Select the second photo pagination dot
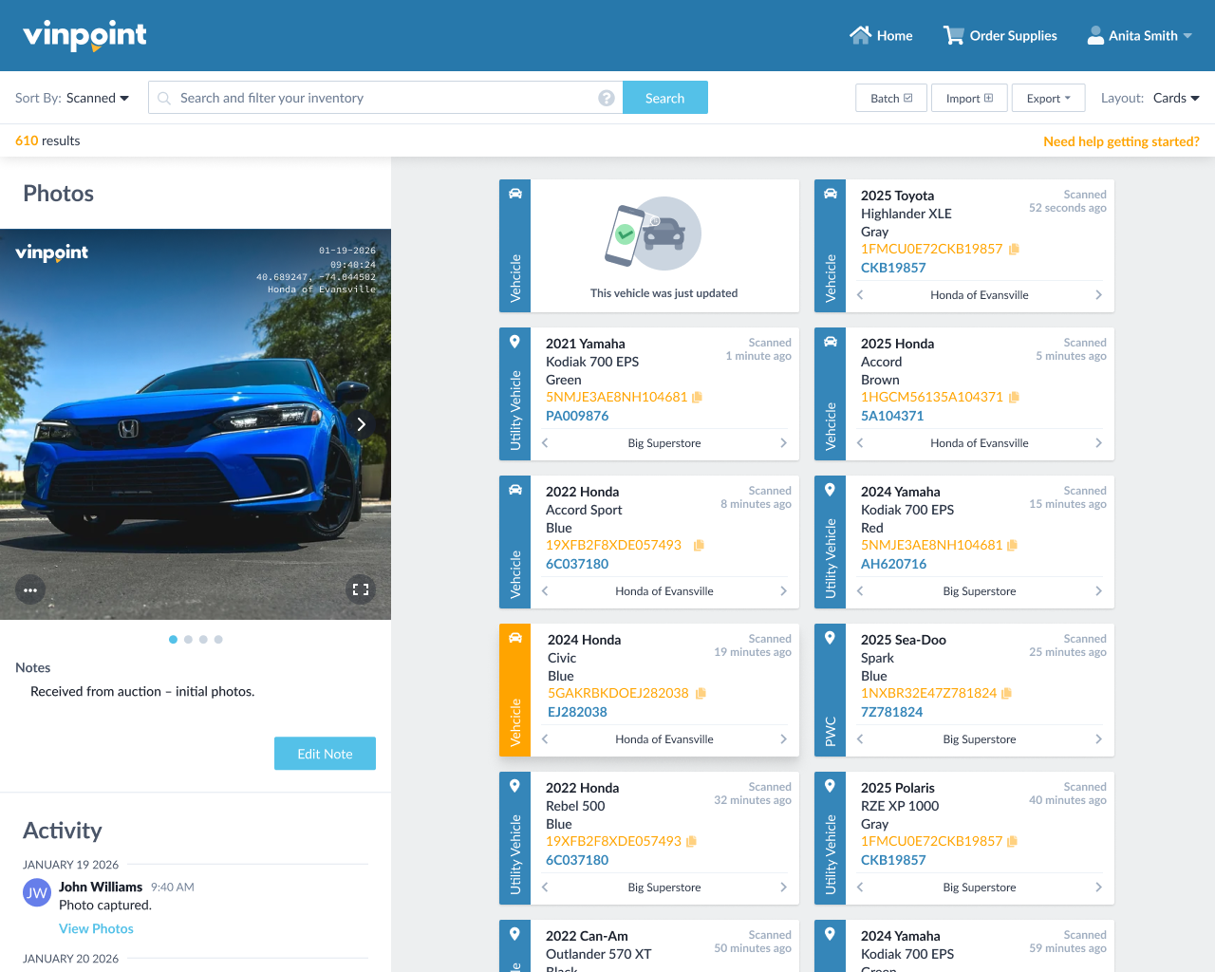The width and height of the screenshot is (1215, 972). point(188,640)
